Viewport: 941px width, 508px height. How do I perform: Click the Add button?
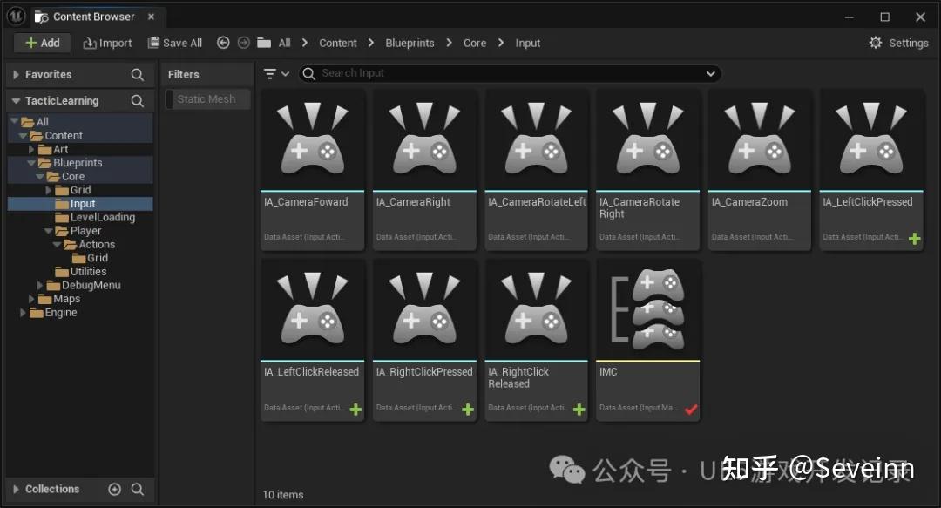pyautogui.click(x=43, y=43)
